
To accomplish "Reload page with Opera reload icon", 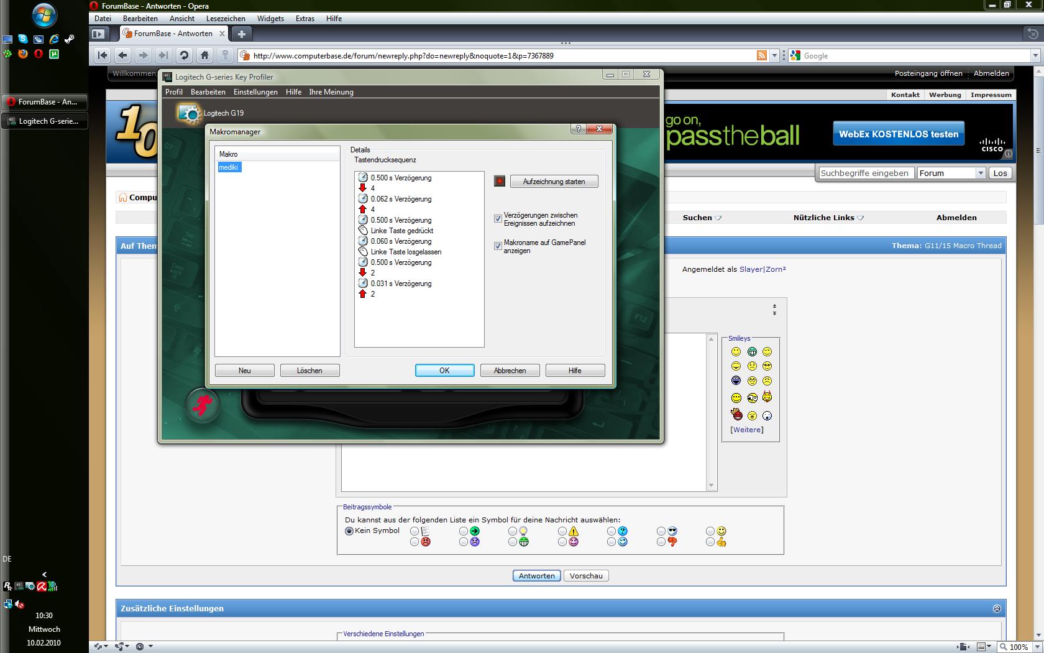I will click(x=184, y=55).
